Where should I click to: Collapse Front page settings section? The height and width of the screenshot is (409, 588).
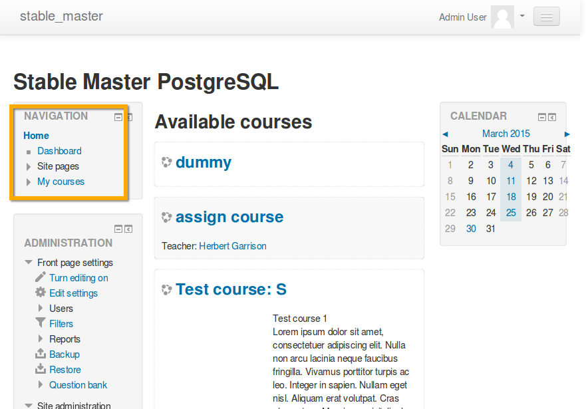pyautogui.click(x=29, y=263)
